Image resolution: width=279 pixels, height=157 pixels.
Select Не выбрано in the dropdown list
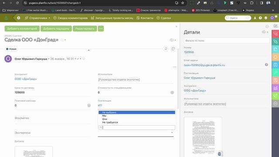[x=136, y=113]
